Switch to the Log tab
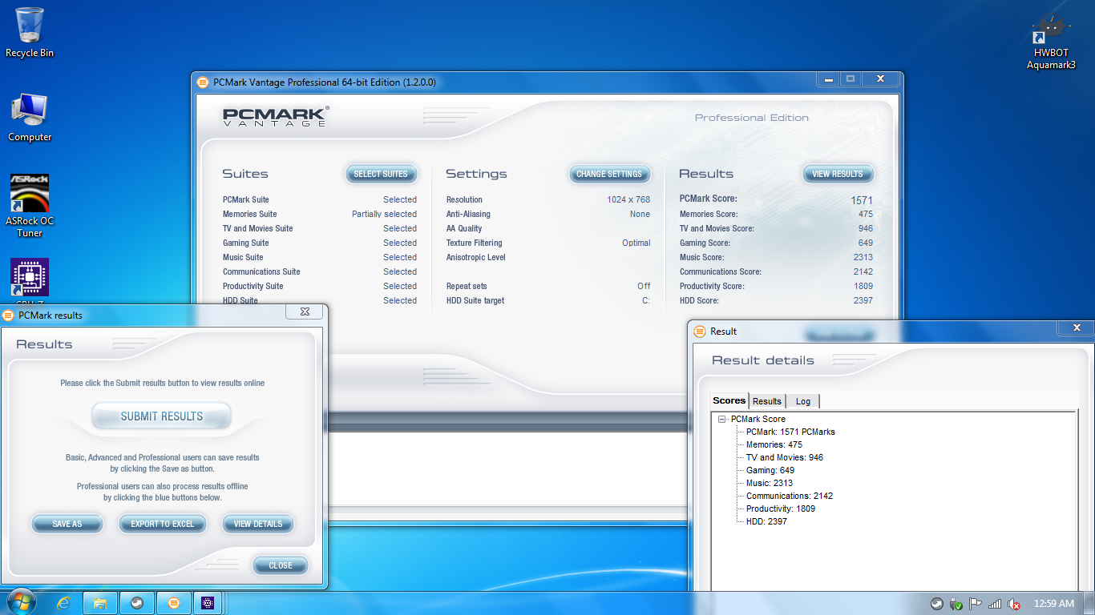Image resolution: width=1095 pixels, height=615 pixels. click(803, 401)
